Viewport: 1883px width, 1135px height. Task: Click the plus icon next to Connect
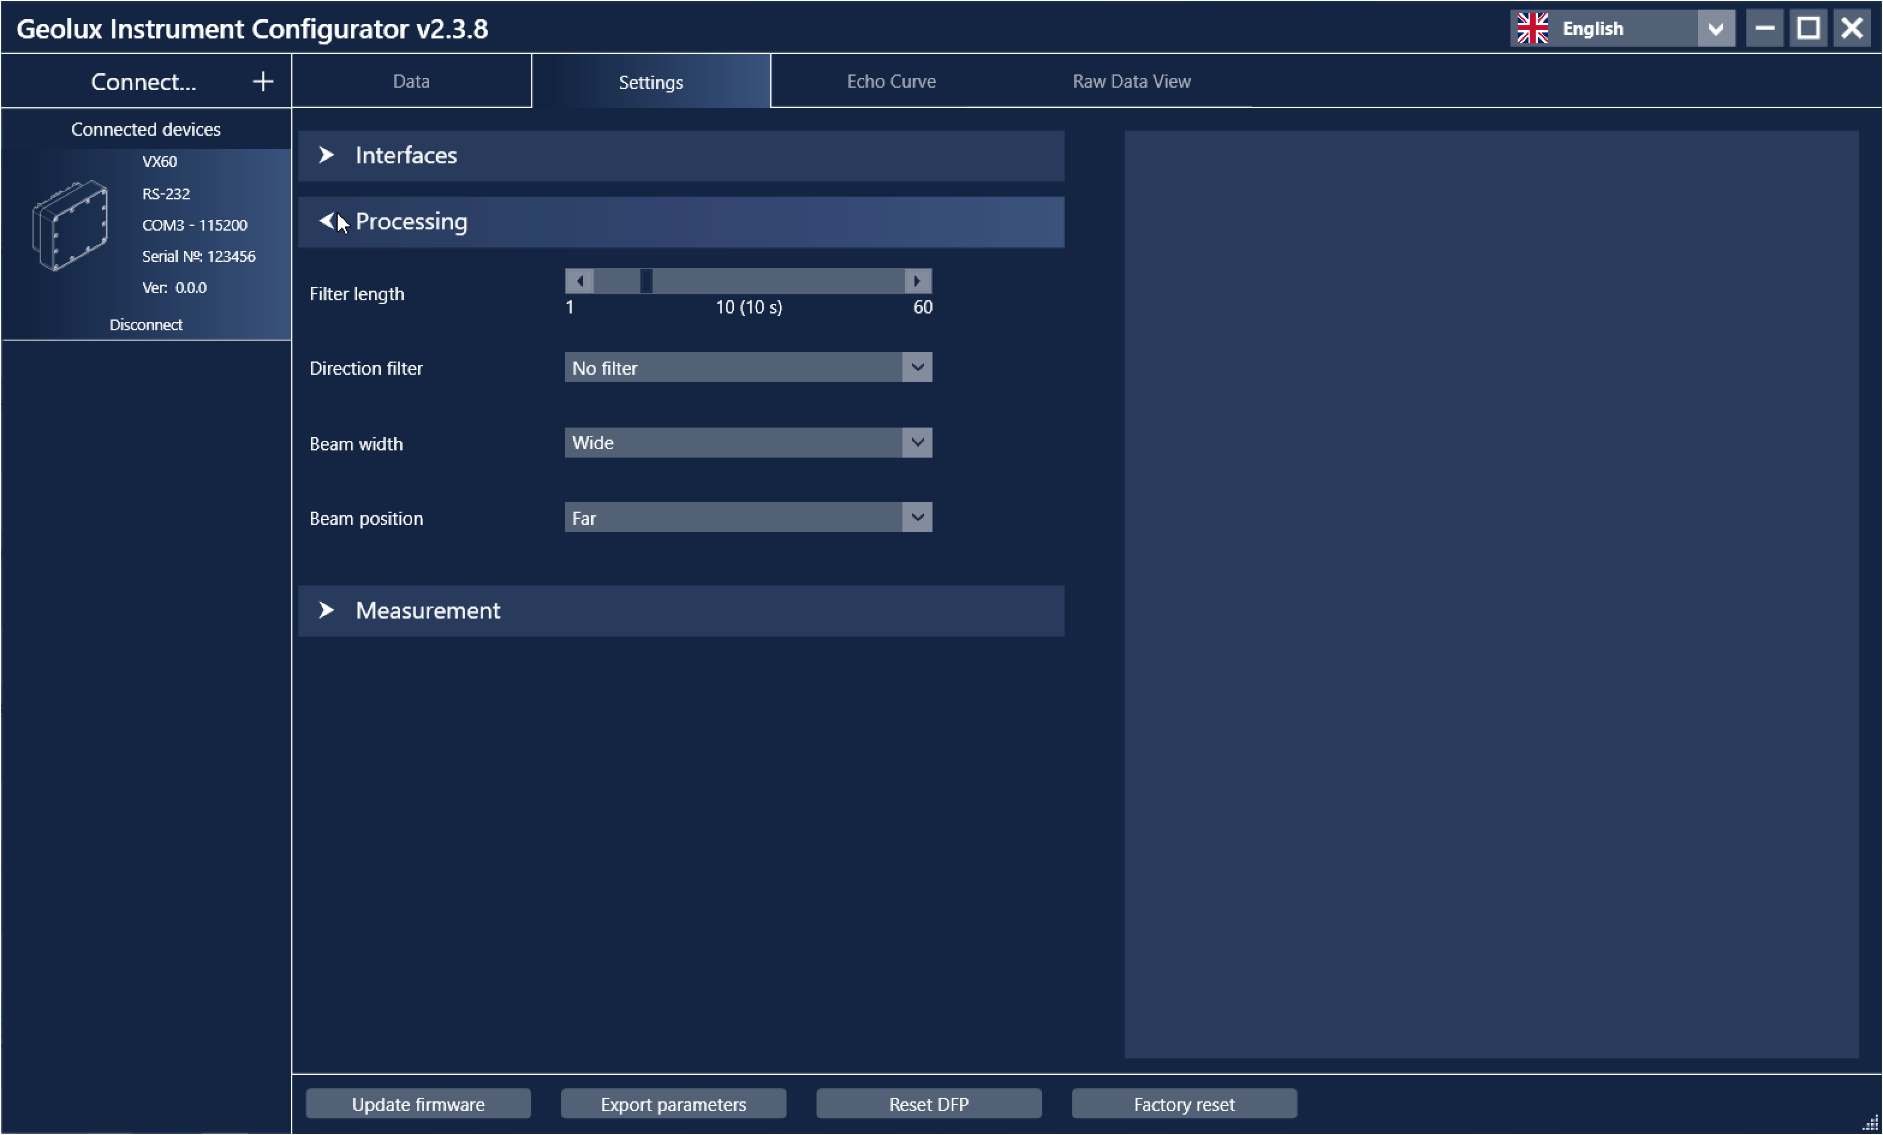coord(263,82)
